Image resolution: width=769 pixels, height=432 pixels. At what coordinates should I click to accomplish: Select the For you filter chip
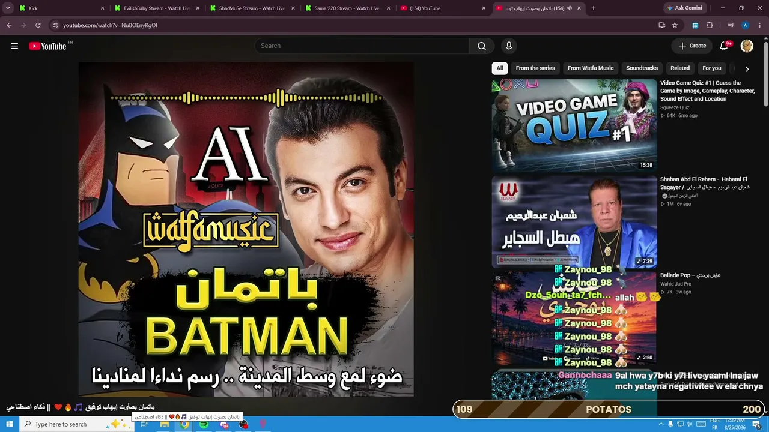tap(712, 68)
